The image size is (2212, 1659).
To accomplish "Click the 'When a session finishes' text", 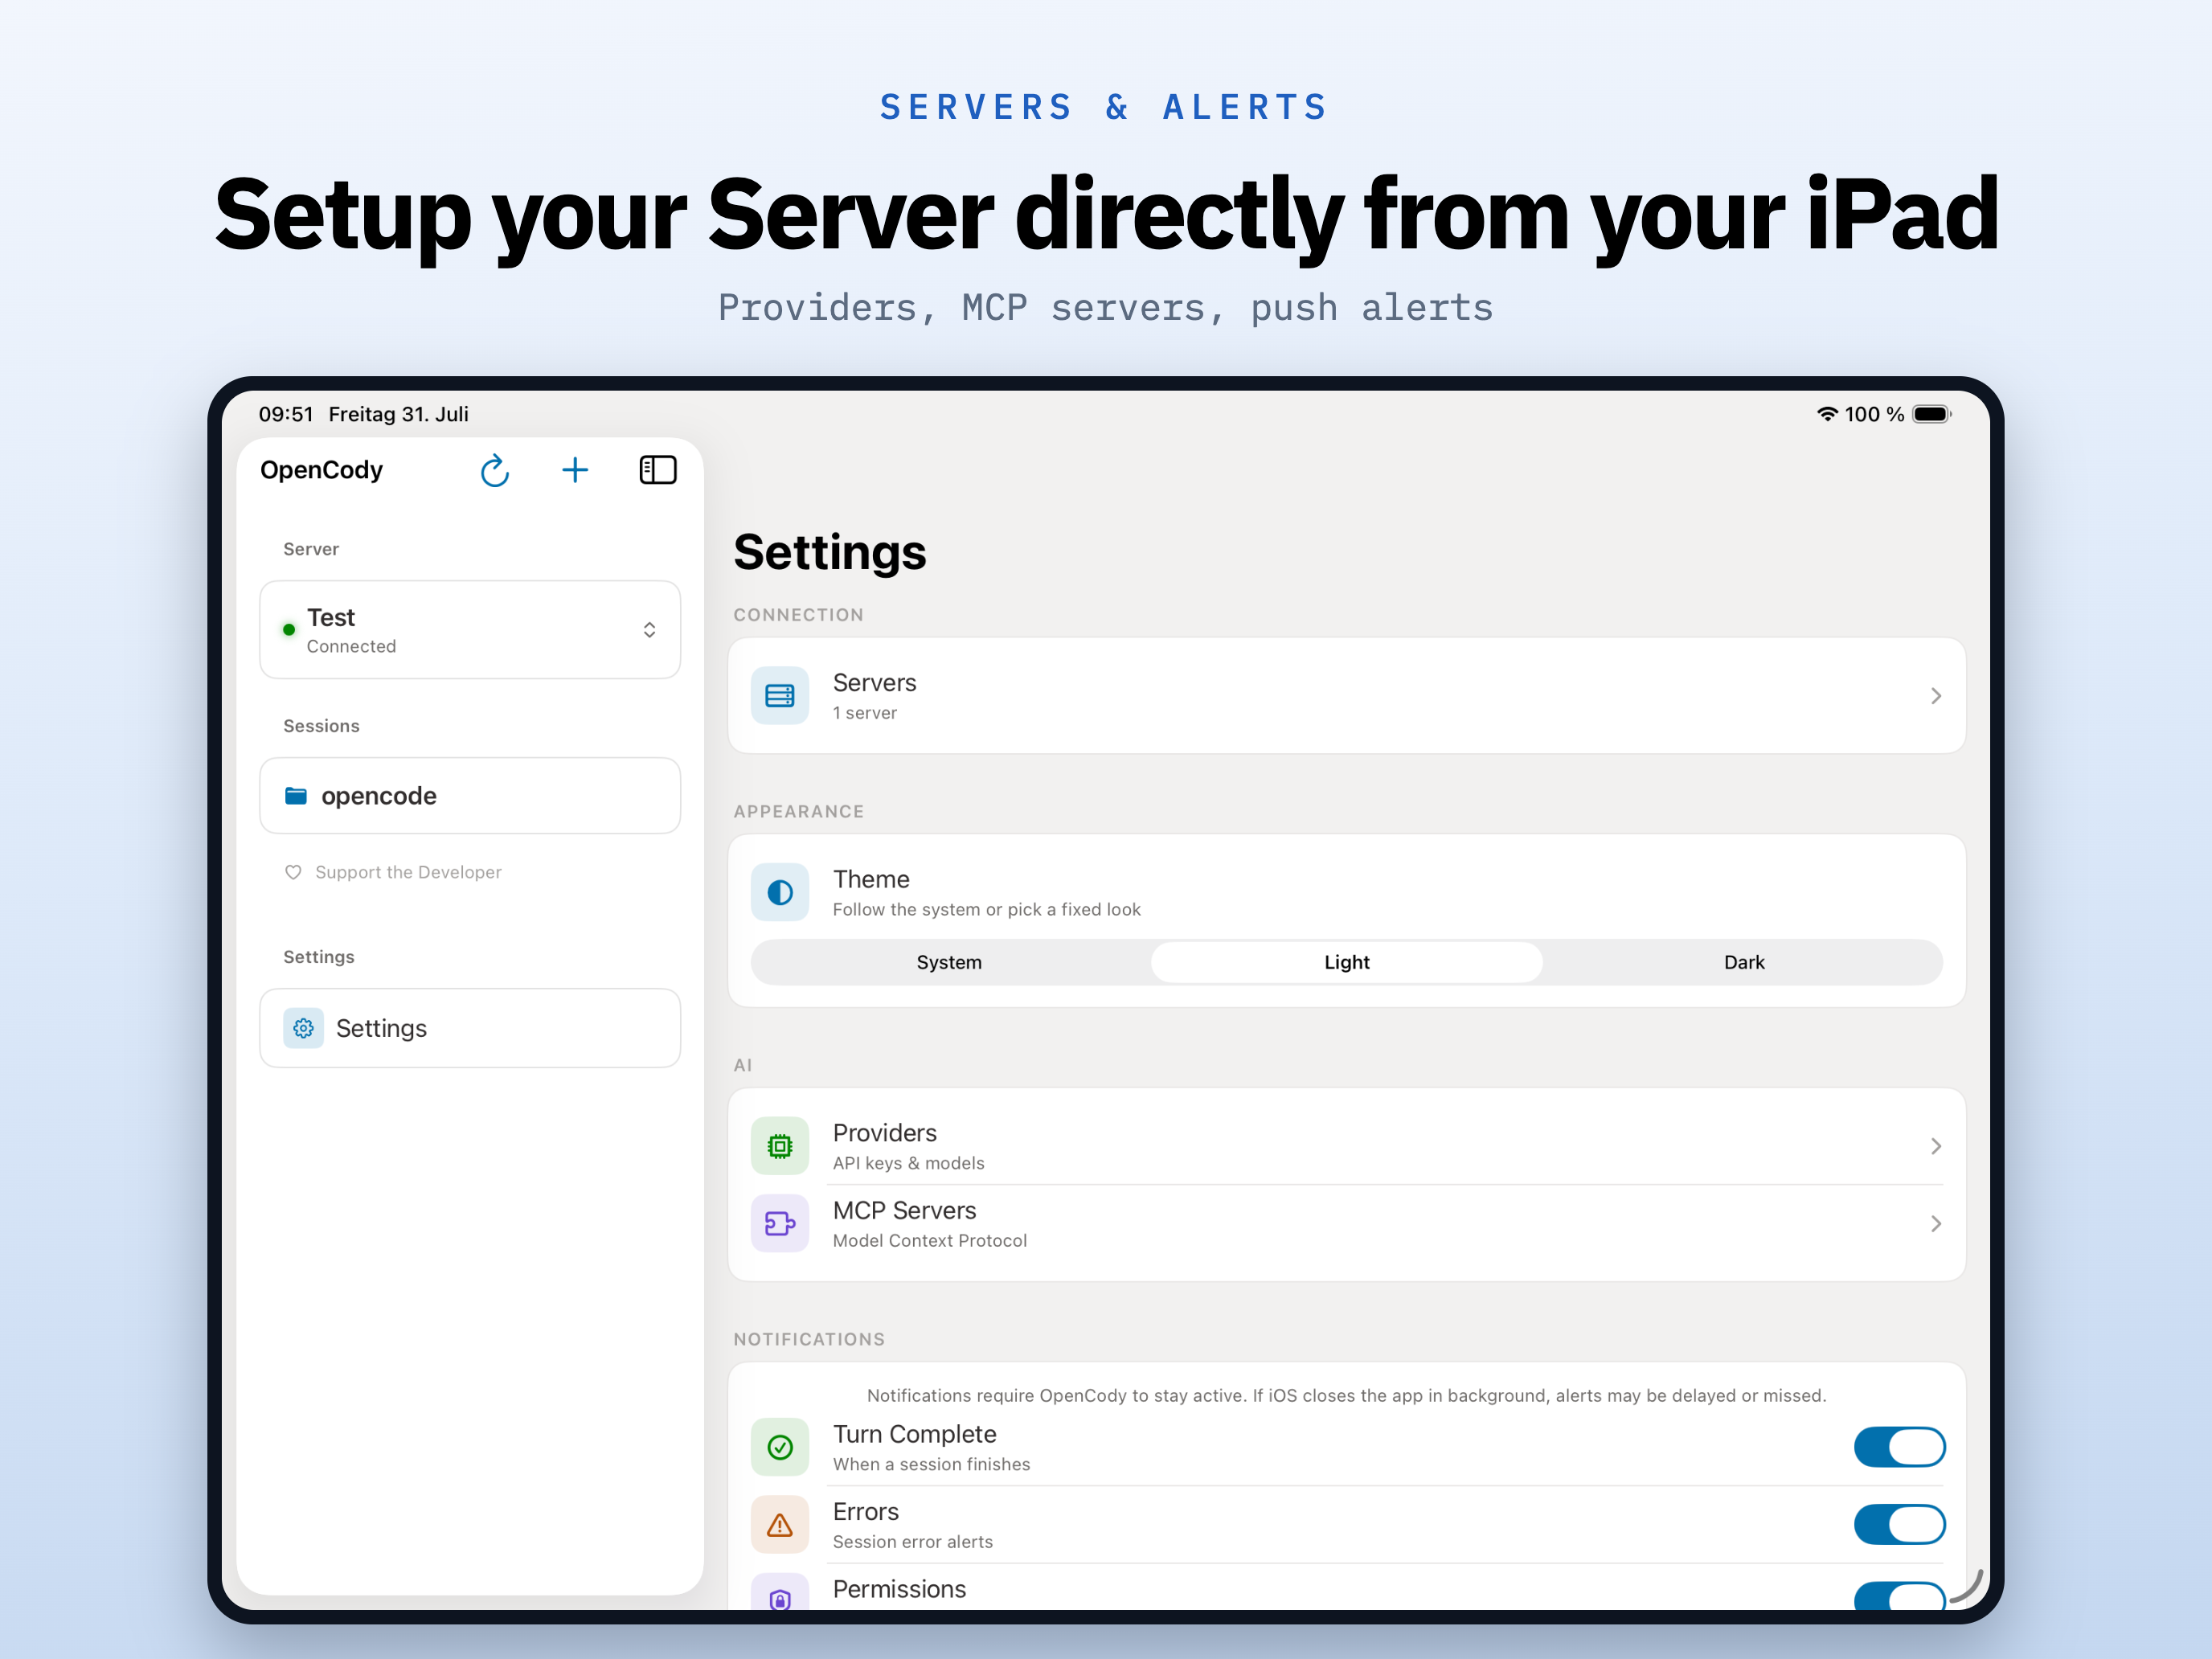I will coord(931,1464).
